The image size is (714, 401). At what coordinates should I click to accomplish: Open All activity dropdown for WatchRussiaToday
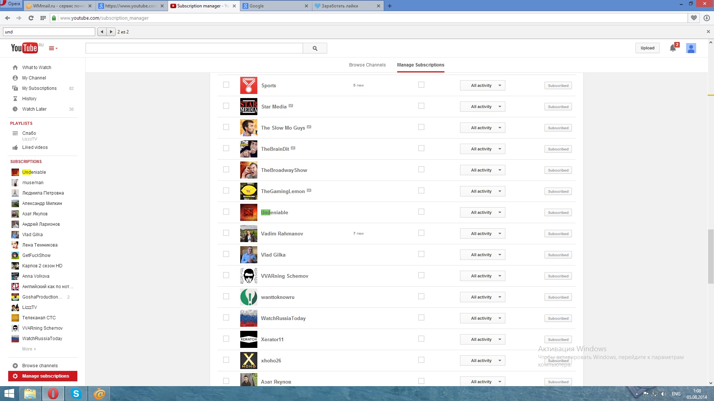click(x=482, y=318)
